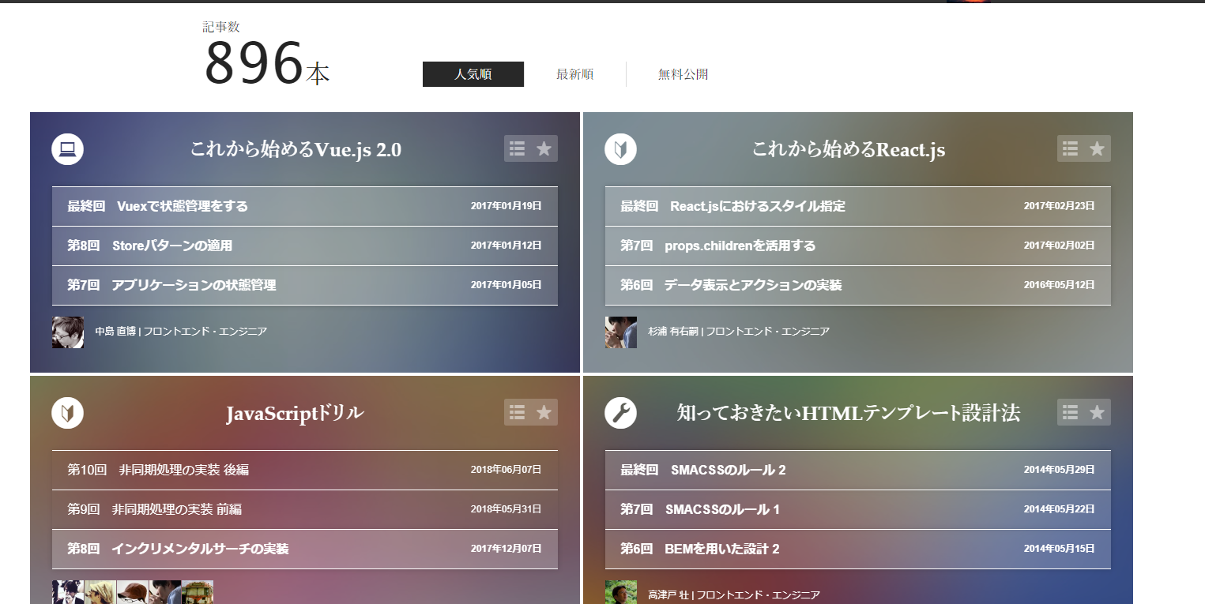Open article 第6回 データ表示とアクションの実装
The width and height of the screenshot is (1205, 604).
pyautogui.click(x=858, y=285)
